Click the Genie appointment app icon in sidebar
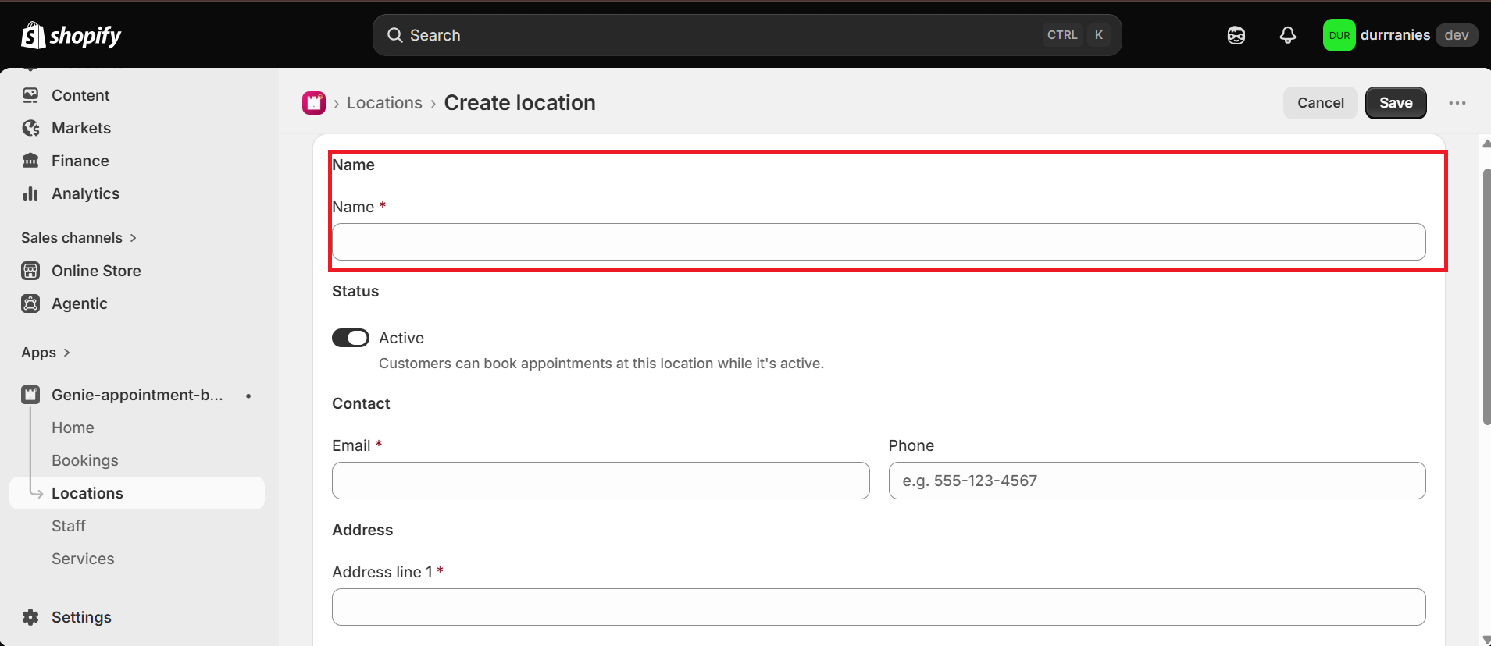The width and height of the screenshot is (1491, 646). point(30,395)
